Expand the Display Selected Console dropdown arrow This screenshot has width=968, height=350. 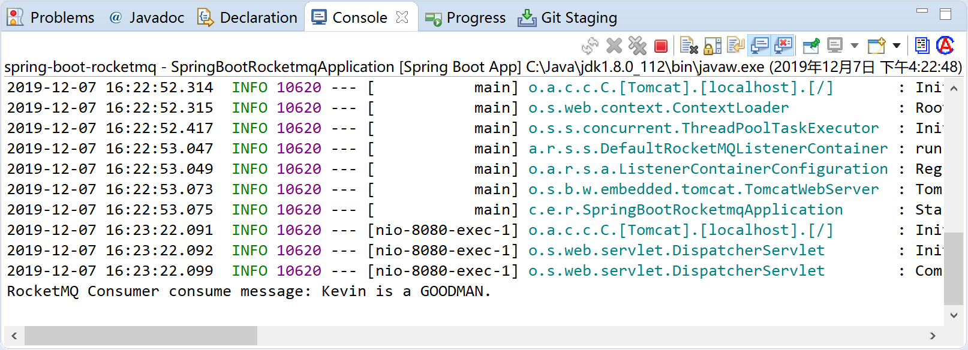pos(855,46)
